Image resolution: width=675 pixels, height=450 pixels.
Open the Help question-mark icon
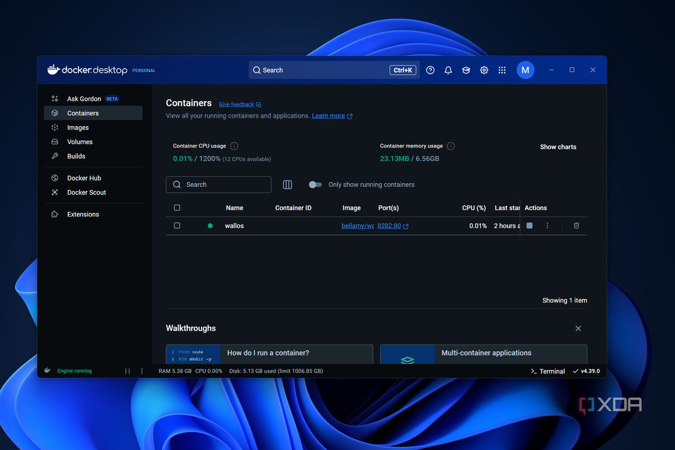[430, 70]
